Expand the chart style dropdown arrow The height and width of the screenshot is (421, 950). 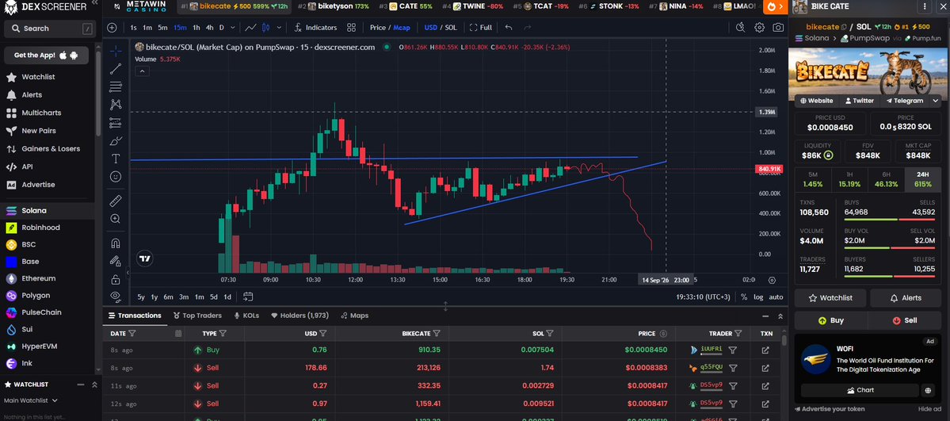coord(279,27)
